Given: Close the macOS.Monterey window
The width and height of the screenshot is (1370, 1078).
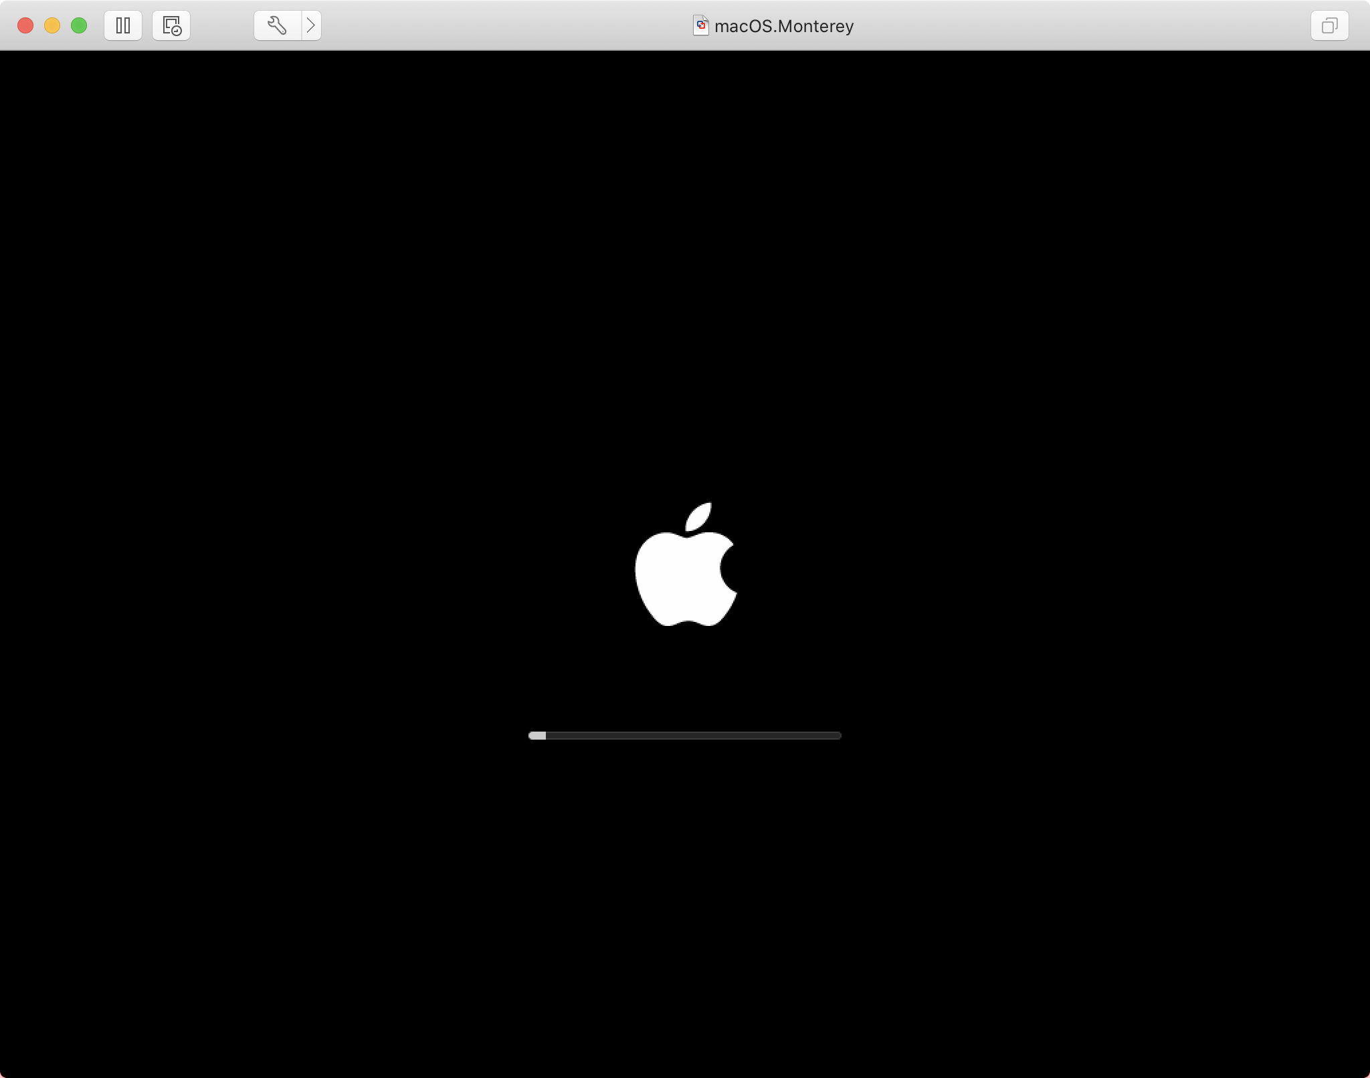Looking at the screenshot, I should [x=25, y=25].
